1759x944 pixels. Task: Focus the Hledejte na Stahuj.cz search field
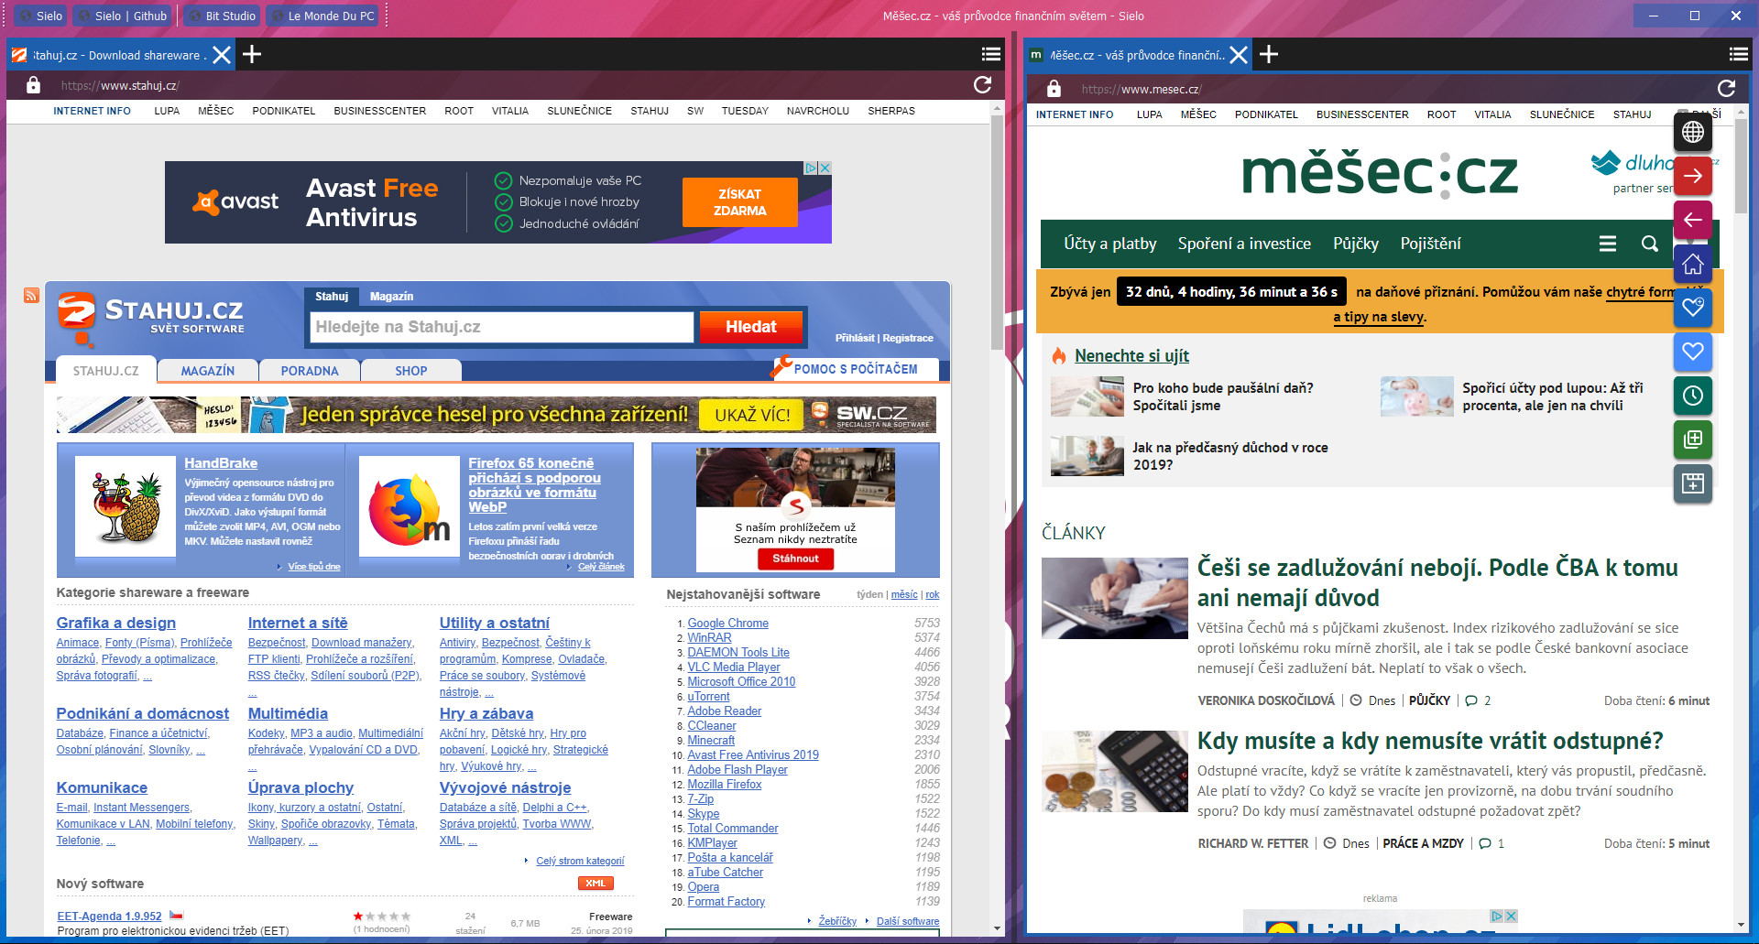(x=501, y=327)
